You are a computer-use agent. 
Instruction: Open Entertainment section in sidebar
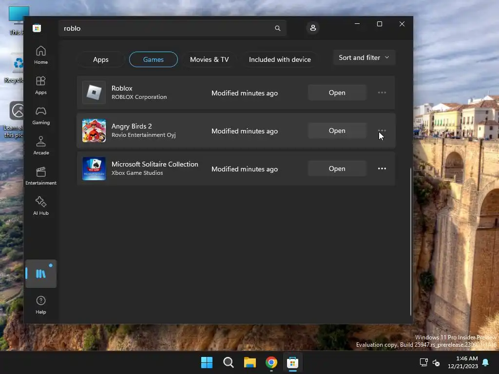[41, 176]
